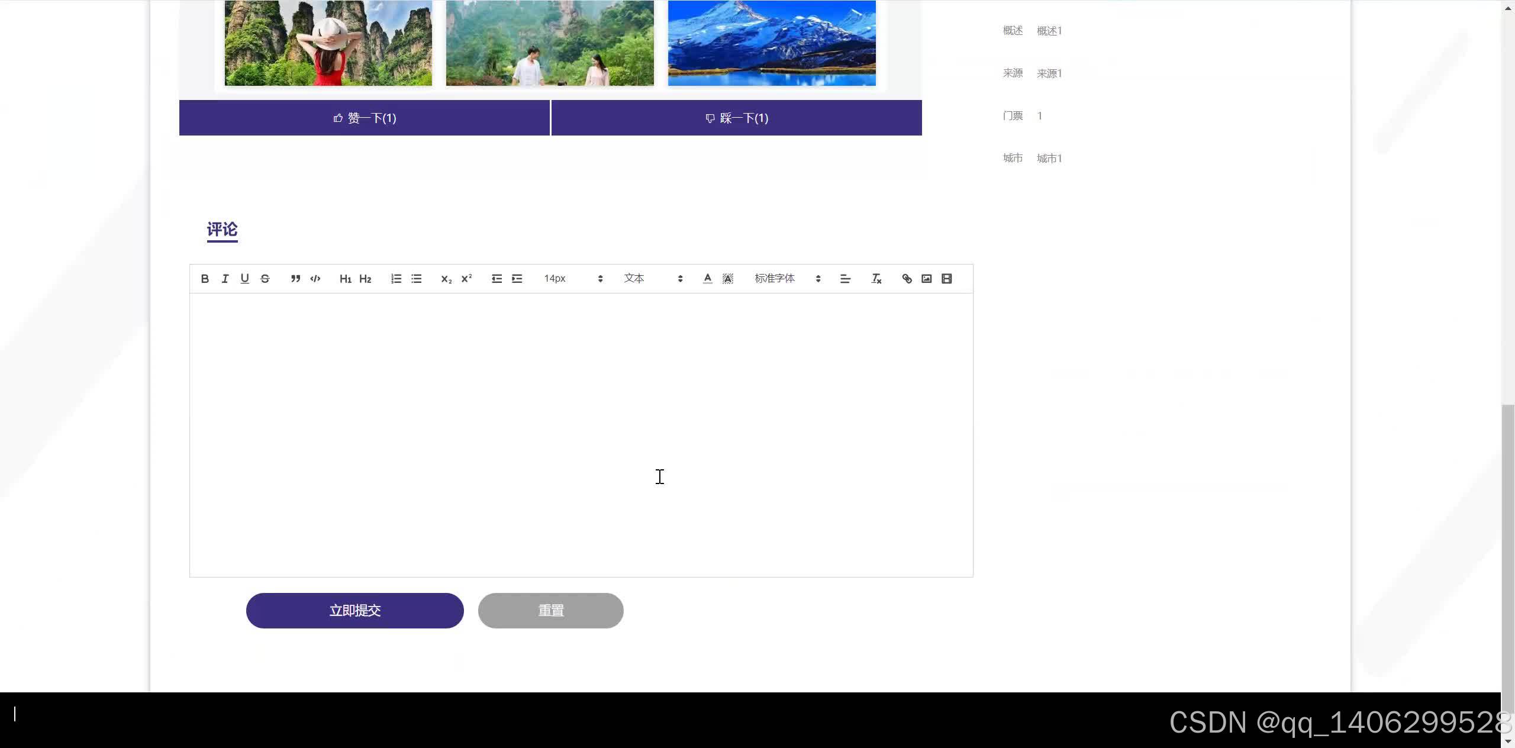Image resolution: width=1515 pixels, height=748 pixels.
Task: Insert a hyperlink
Action: 907,279
